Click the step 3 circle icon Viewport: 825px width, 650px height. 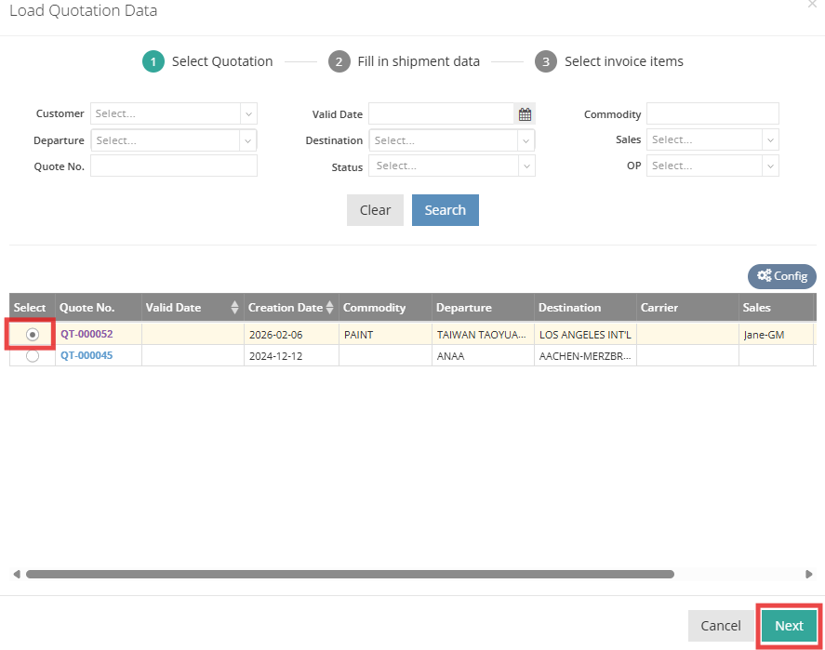(x=546, y=61)
